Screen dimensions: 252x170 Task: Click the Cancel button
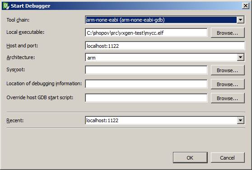(x=228, y=158)
